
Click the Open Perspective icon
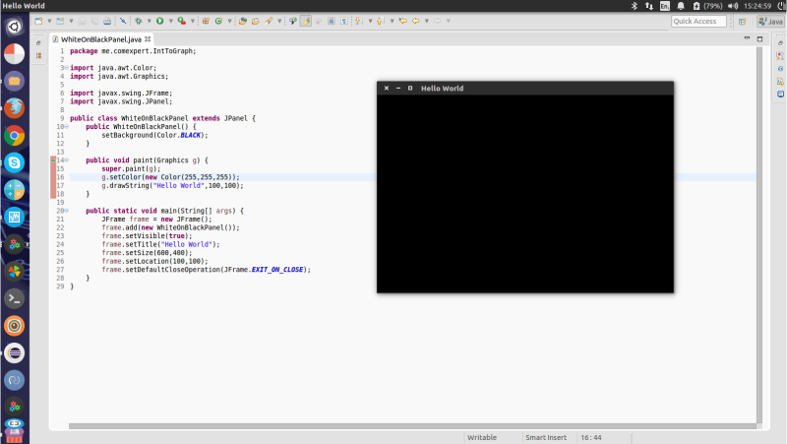point(743,21)
